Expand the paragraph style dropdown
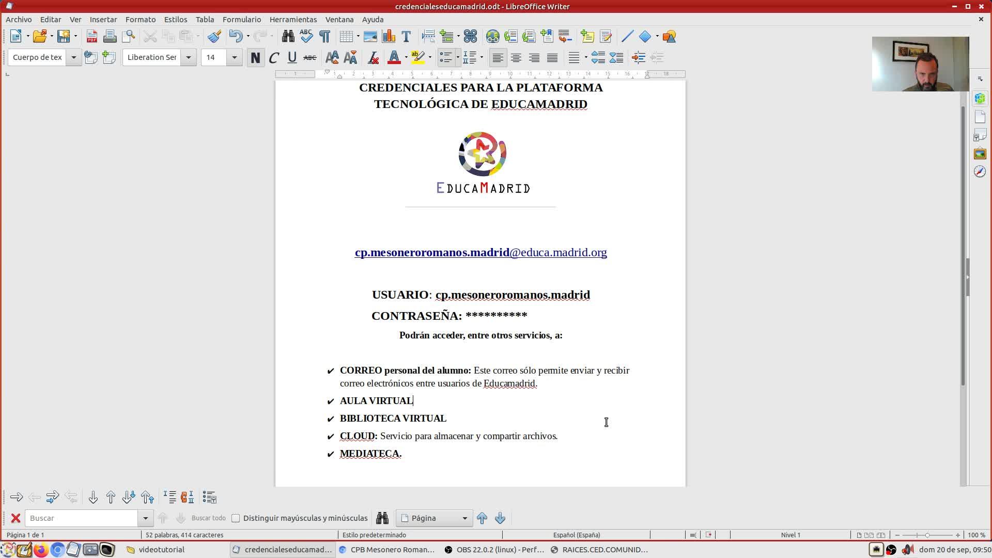Screen dimensions: 992x558 point(73,57)
